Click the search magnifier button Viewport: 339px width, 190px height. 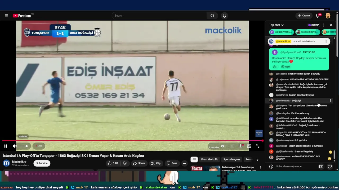pos(212,16)
